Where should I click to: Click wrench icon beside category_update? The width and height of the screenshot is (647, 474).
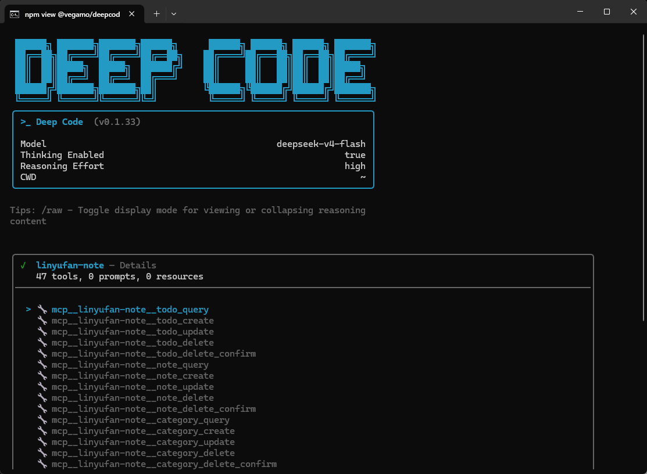click(x=42, y=442)
